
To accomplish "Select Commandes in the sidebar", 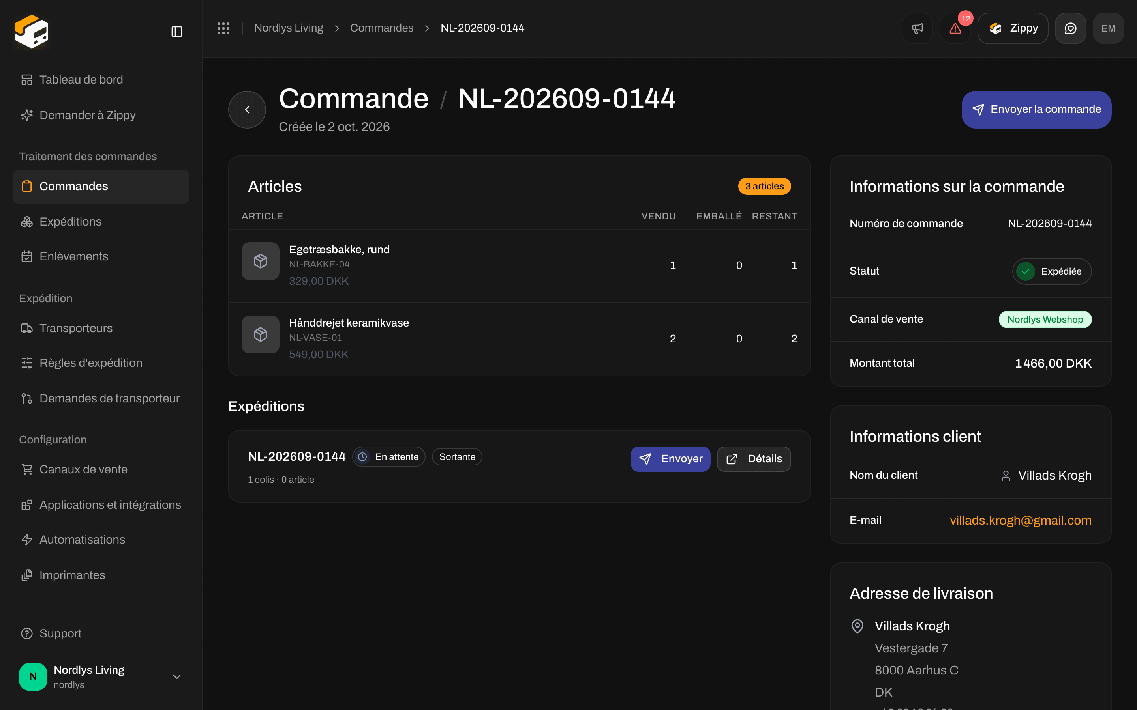I will click(x=101, y=187).
